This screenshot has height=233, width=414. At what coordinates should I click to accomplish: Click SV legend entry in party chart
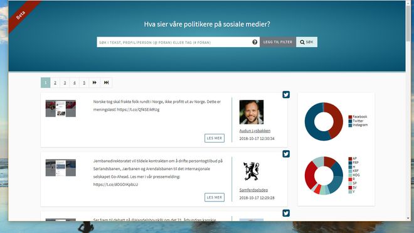[x=353, y=188]
